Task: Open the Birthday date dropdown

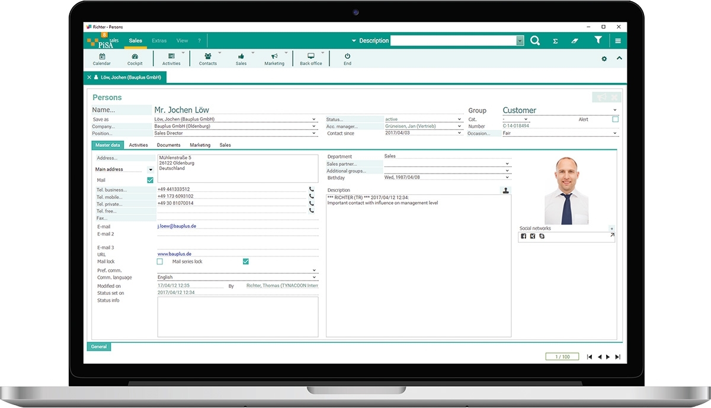Action: (507, 177)
